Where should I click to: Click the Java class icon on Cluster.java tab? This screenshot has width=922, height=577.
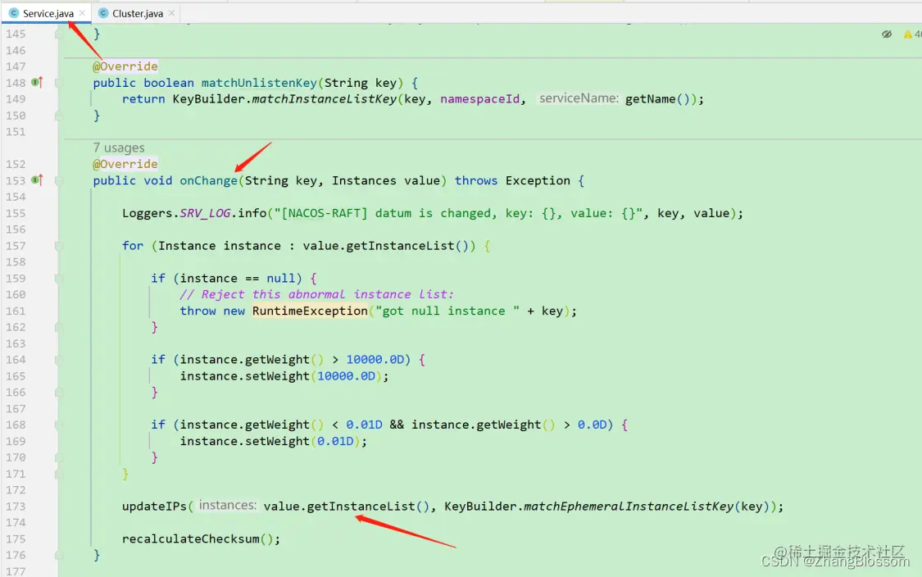(x=103, y=13)
